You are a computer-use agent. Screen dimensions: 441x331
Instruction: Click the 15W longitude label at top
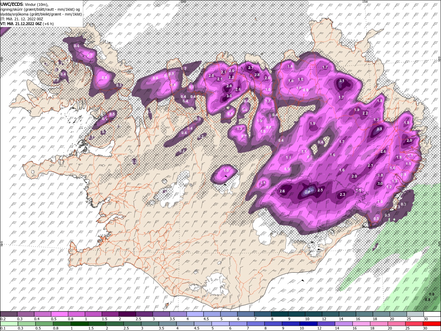(365, 1)
